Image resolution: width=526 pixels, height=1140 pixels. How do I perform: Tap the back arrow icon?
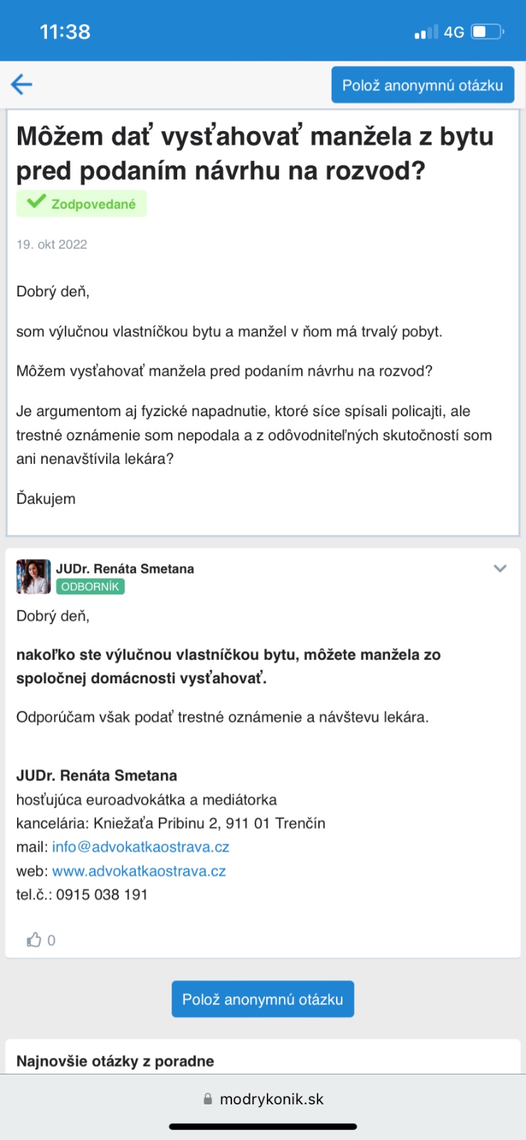pos(22,85)
